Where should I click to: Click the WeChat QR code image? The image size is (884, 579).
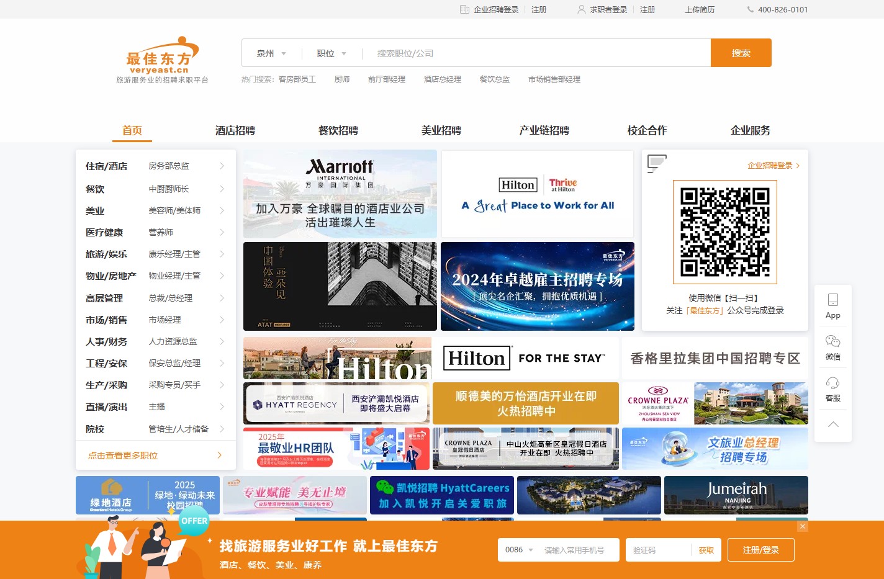[725, 232]
